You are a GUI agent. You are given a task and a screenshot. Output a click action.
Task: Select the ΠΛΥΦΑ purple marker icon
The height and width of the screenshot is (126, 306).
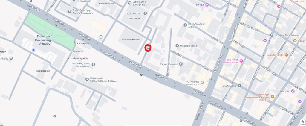(x=207, y=5)
